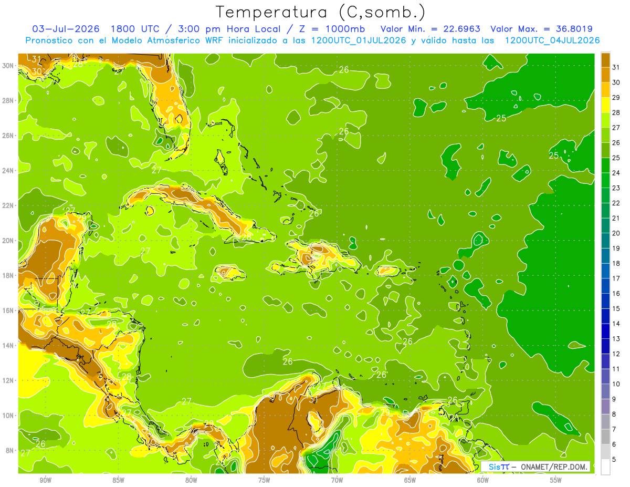Click the '10N' latitude axis label
Image resolution: width=630 pixels, height=487 pixels.
pyautogui.click(x=8, y=415)
